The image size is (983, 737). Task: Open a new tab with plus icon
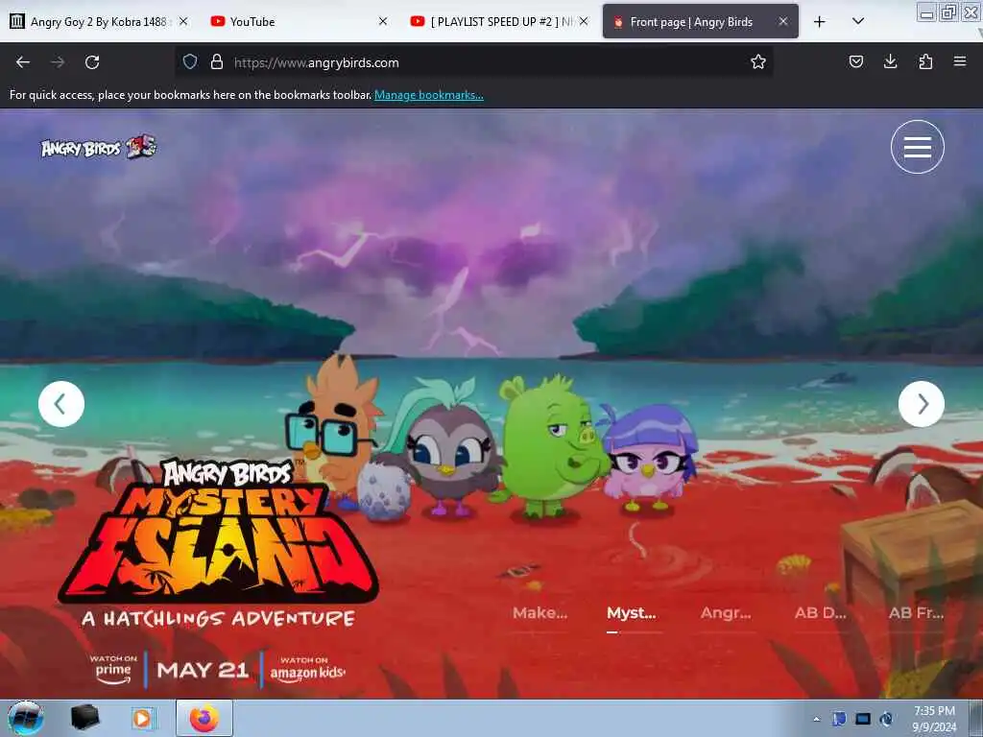pyautogui.click(x=820, y=22)
